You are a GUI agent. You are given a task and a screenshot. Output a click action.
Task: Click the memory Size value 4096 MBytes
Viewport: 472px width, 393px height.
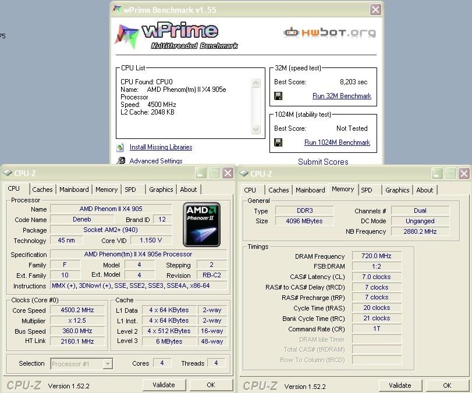[x=304, y=221]
